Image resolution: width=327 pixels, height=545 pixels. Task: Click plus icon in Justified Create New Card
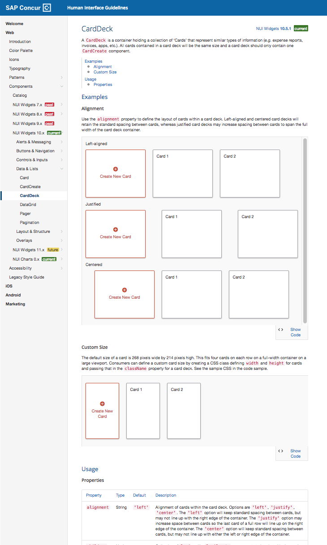(116, 230)
